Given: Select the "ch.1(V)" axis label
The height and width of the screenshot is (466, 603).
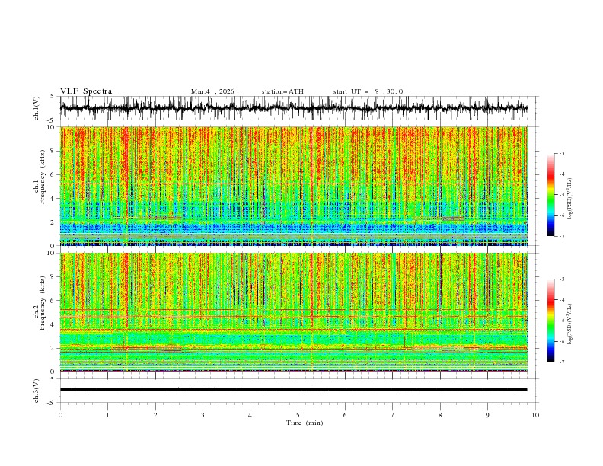Looking at the screenshot, I should [36, 108].
